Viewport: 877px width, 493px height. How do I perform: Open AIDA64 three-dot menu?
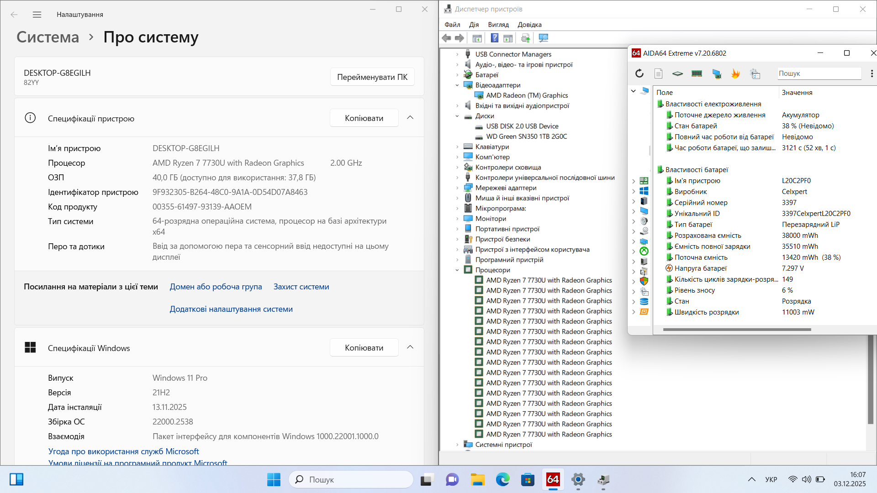[872, 73]
